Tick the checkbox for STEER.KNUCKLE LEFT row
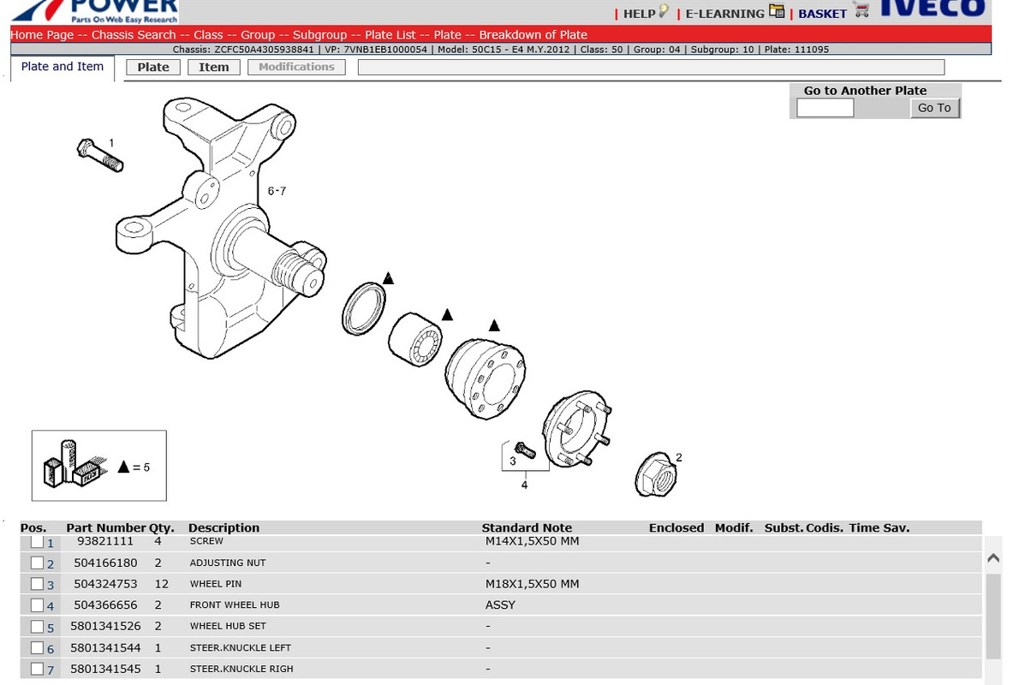This screenshot has width=1025, height=685. coord(38,647)
